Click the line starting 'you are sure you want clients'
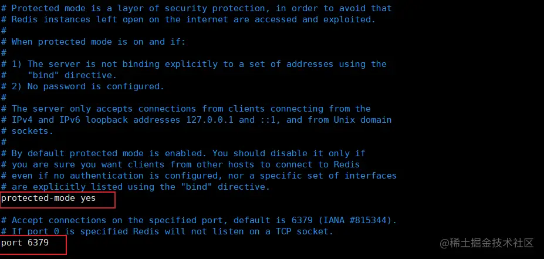 tap(181, 164)
